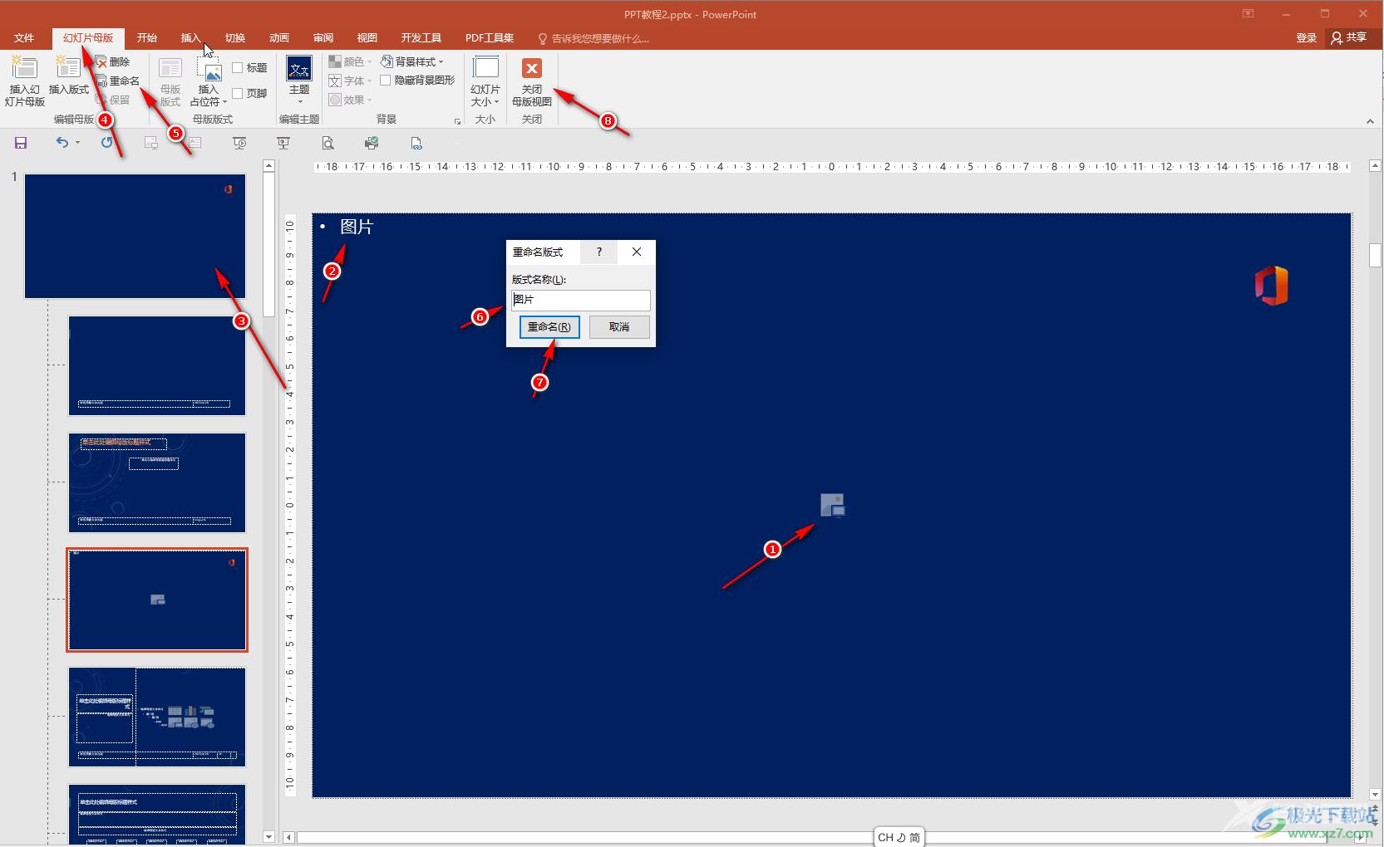Click the text box icon in quick toolbar
Screen dimensions: 1384x847
coord(195,143)
